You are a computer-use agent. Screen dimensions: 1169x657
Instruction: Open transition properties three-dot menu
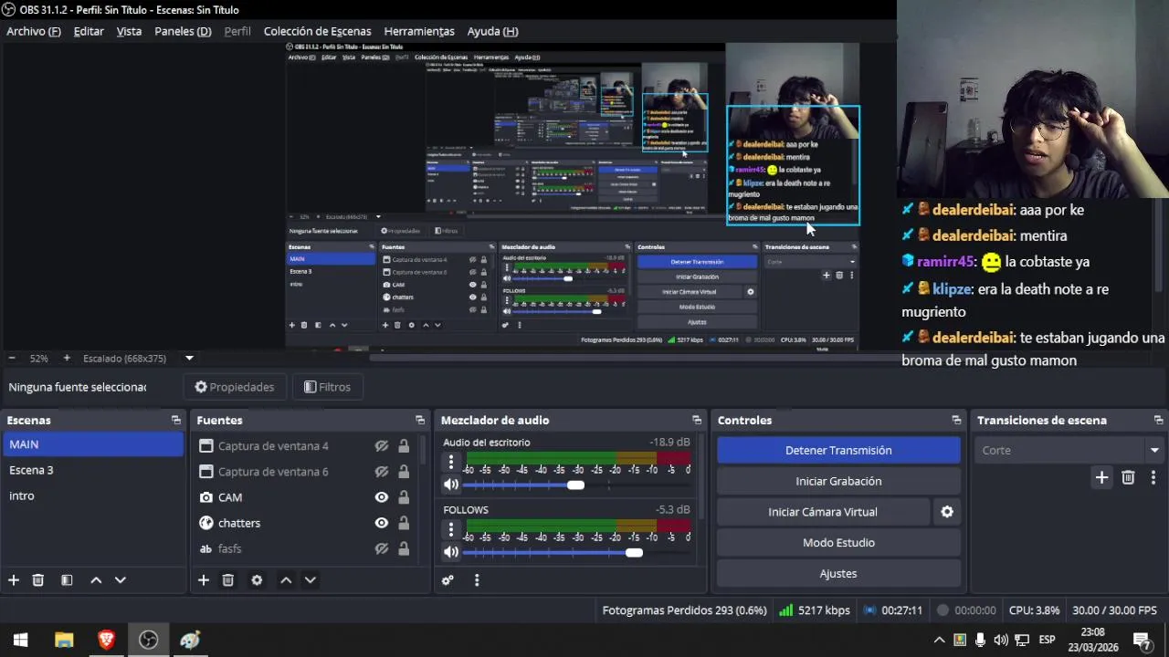pos(1153,477)
